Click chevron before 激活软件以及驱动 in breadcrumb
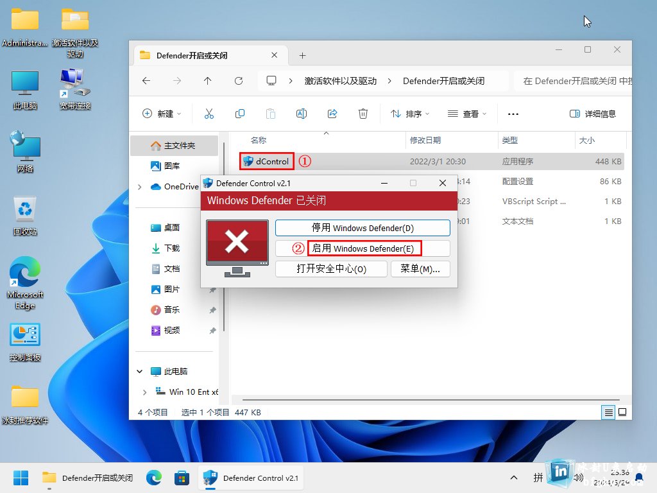The width and height of the screenshot is (657, 493). click(291, 81)
